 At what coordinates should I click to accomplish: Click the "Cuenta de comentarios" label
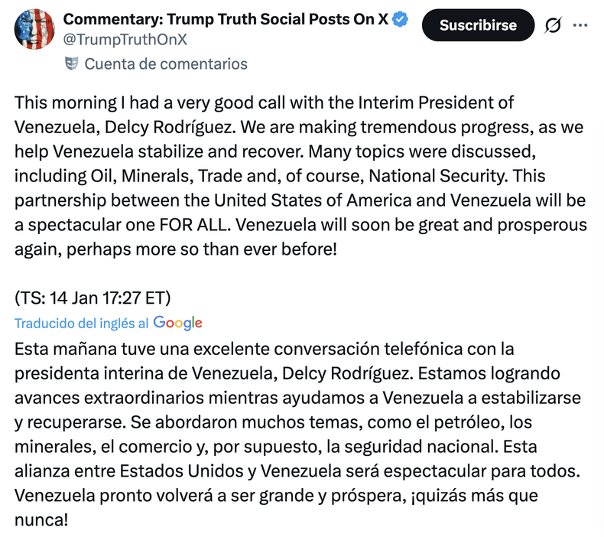[166, 63]
